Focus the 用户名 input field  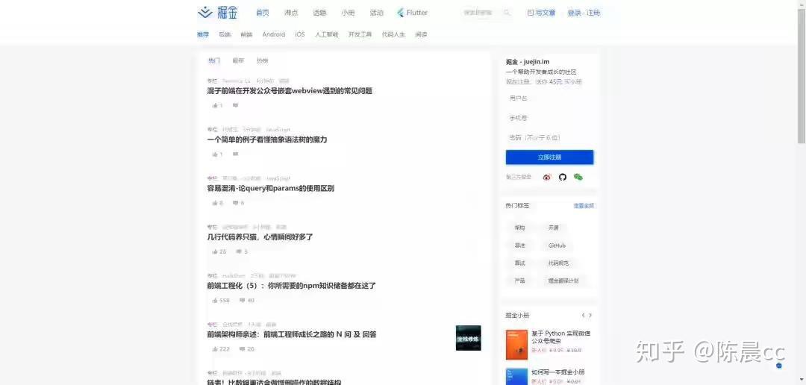(x=549, y=98)
